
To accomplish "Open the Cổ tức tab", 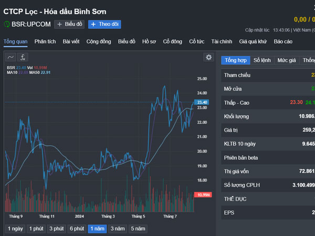I will click(x=197, y=41).
